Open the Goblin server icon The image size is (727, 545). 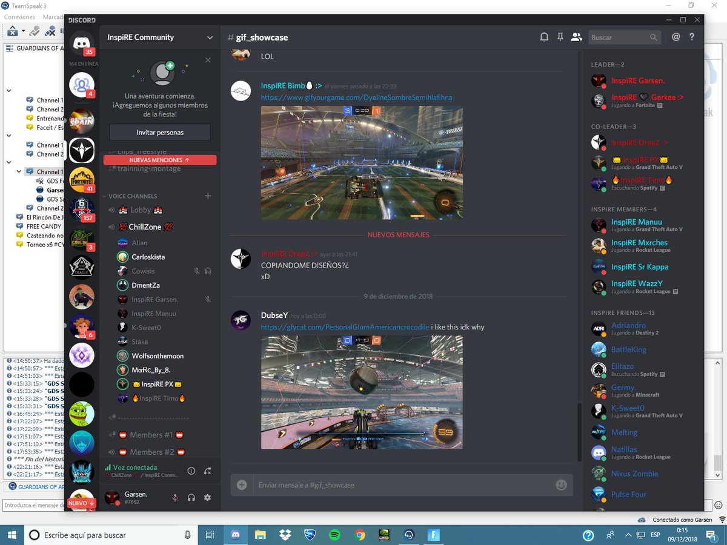pos(82,238)
